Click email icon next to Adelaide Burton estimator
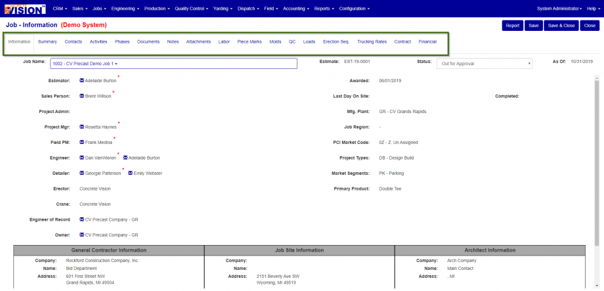Screen dimensions: 604x291 pyautogui.click(x=81, y=81)
